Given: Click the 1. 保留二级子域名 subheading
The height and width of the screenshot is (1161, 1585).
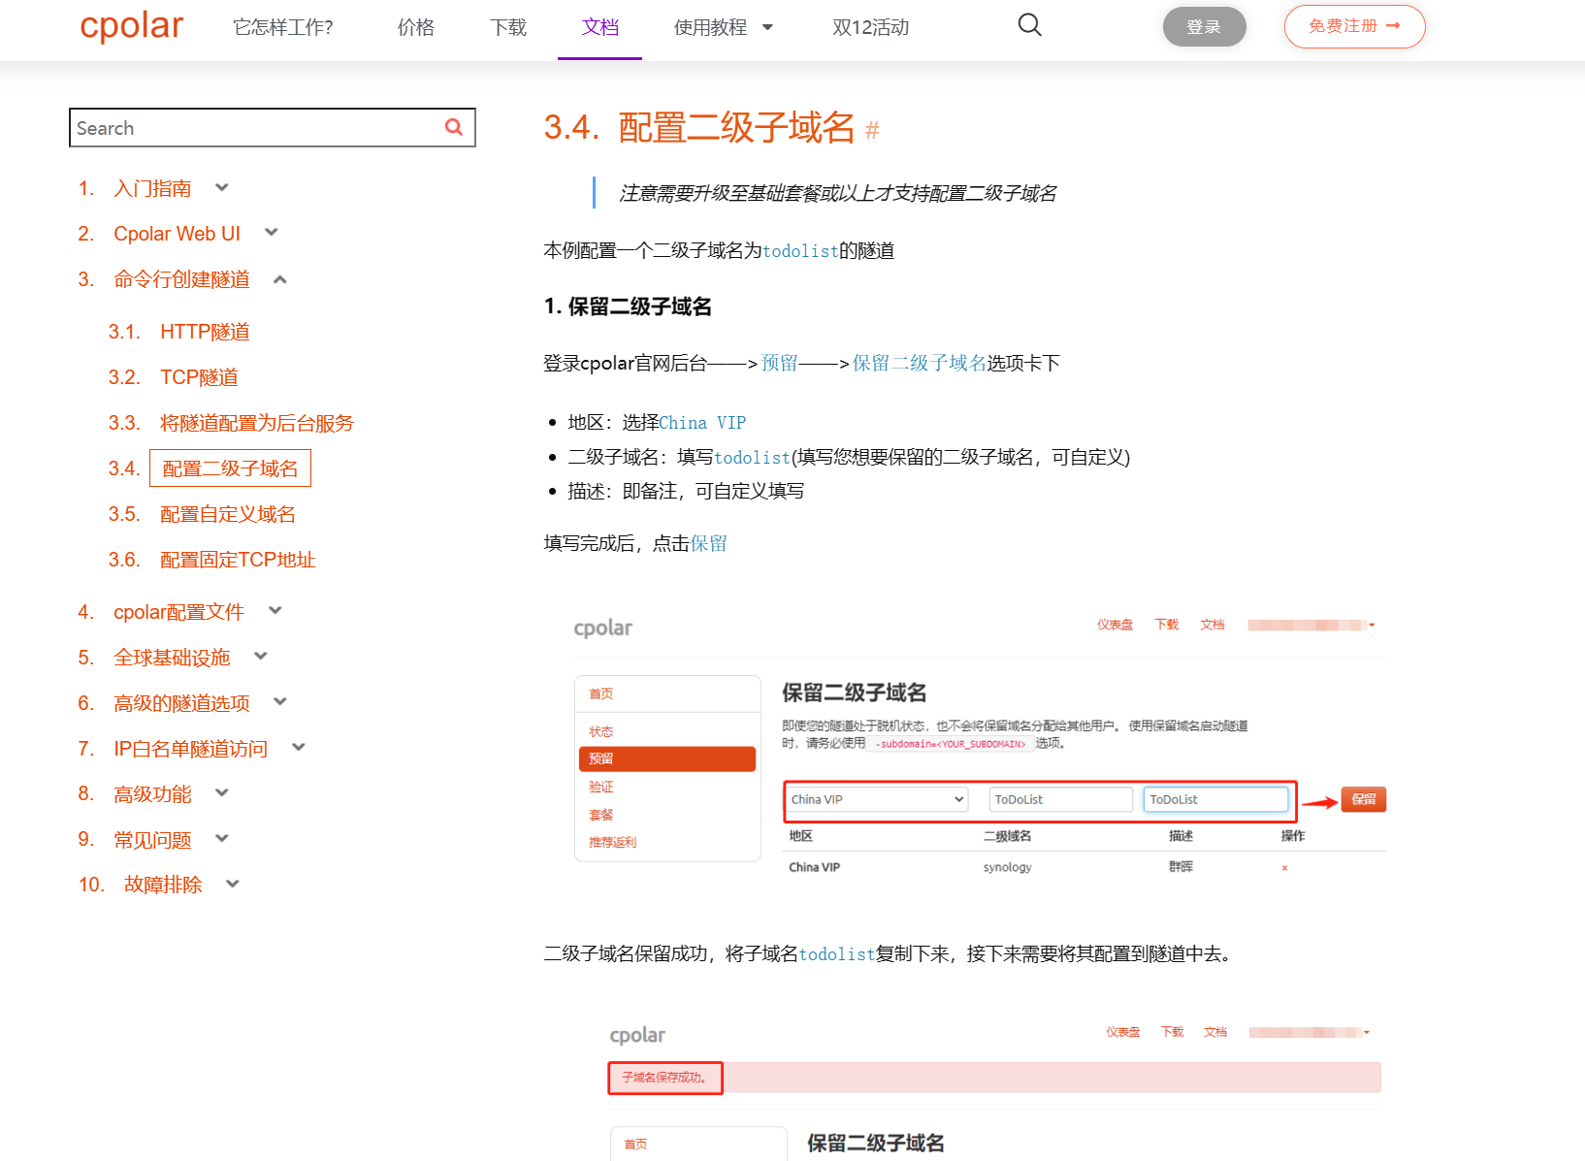Looking at the screenshot, I should pyautogui.click(x=628, y=306).
